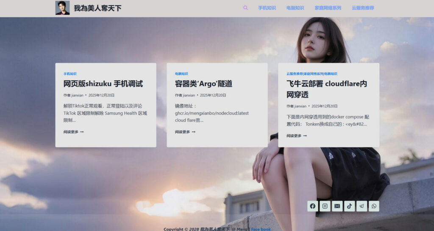This screenshot has height=231, width=434.
Task: Open the TikTok social icon
Action: tap(349, 206)
